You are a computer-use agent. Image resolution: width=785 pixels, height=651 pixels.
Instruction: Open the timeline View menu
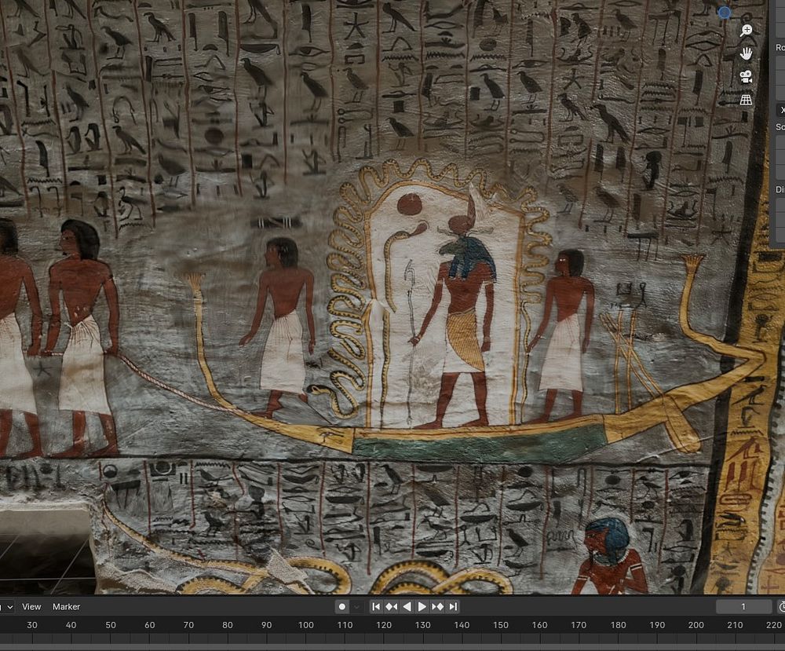[31, 606]
